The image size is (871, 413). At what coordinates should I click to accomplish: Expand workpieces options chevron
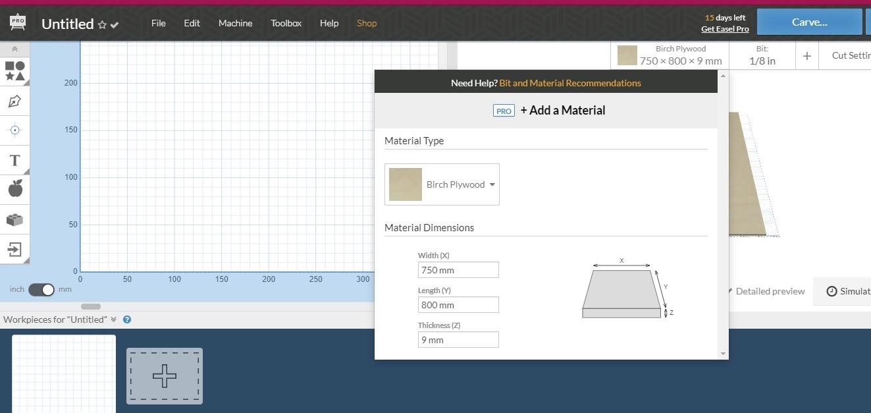[113, 319]
